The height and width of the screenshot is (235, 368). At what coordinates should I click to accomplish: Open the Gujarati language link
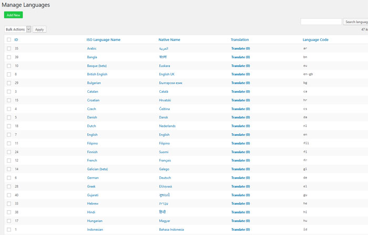coord(93,195)
